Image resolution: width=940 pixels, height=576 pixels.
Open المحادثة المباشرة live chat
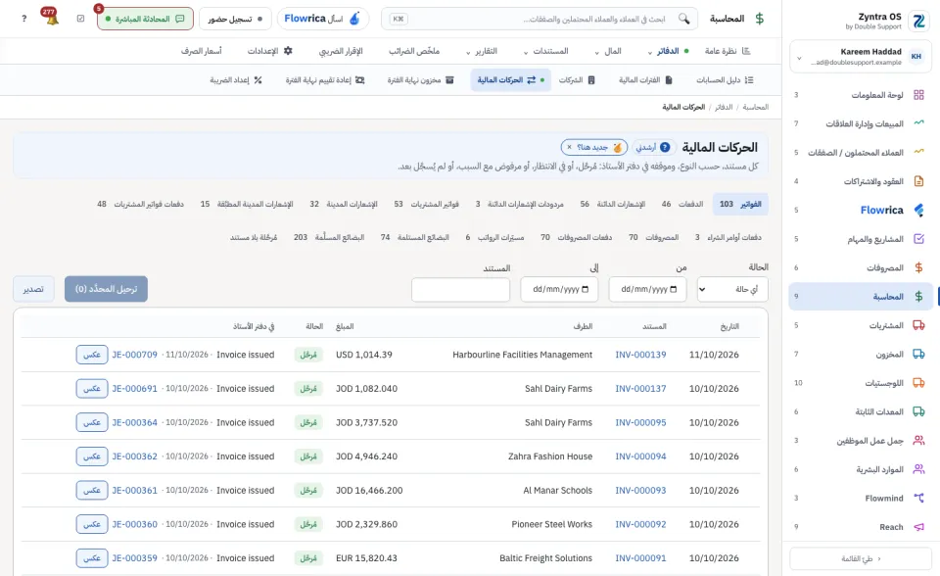click(145, 19)
